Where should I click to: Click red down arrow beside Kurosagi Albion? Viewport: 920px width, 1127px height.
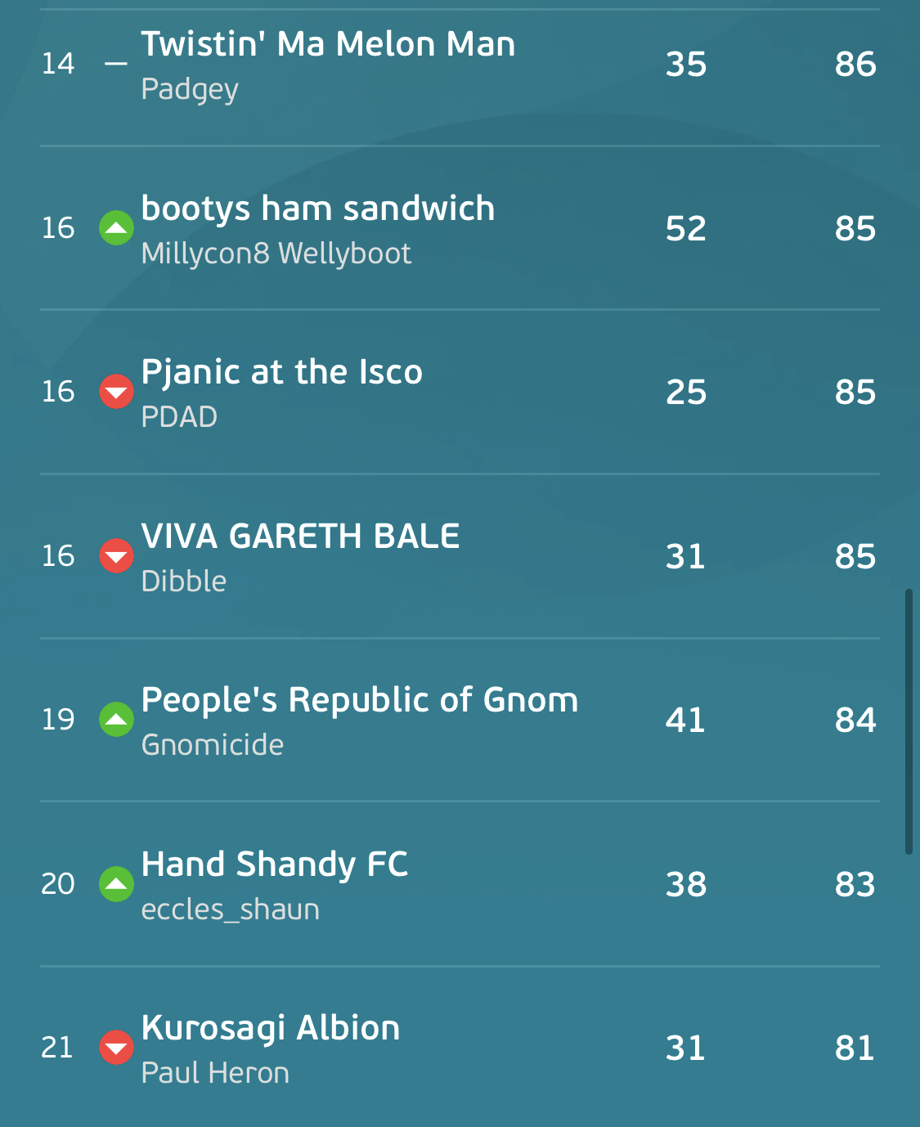(x=116, y=1048)
